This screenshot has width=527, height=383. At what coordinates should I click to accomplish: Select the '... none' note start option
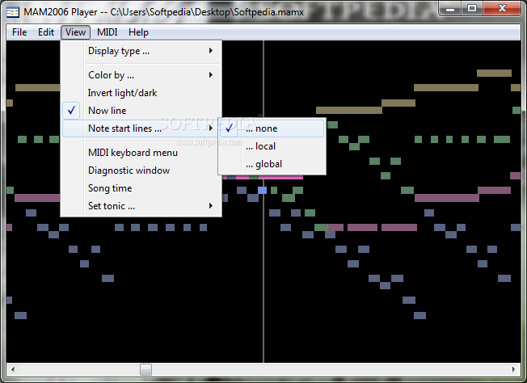tap(272, 128)
